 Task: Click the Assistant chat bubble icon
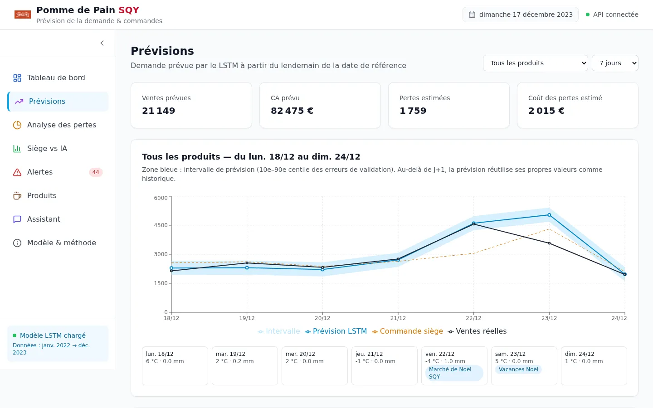(17, 219)
